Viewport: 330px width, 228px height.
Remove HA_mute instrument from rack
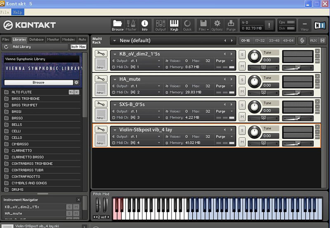[317, 76]
